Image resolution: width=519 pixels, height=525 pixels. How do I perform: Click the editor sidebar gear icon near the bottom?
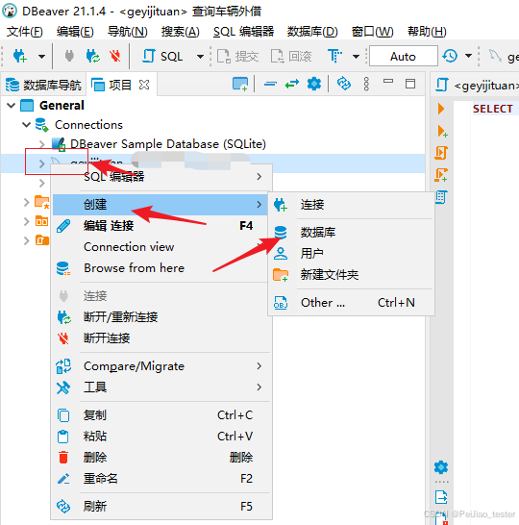(441, 467)
